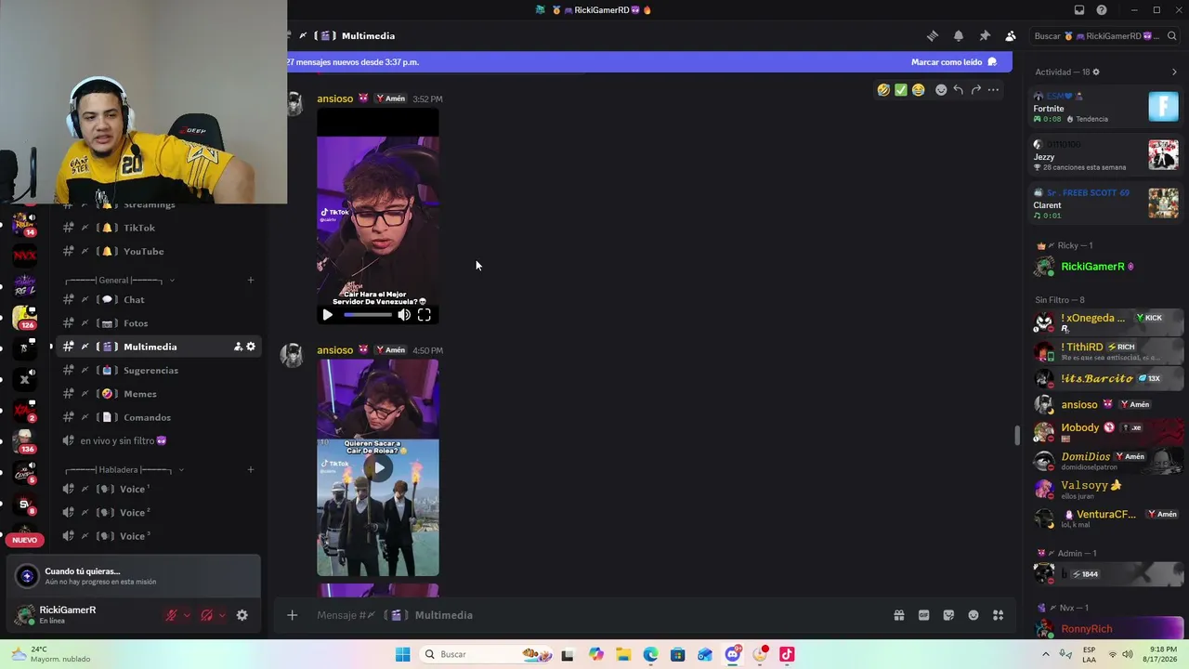
Task: Open add reaction emoji picker on message
Action: coord(941,90)
